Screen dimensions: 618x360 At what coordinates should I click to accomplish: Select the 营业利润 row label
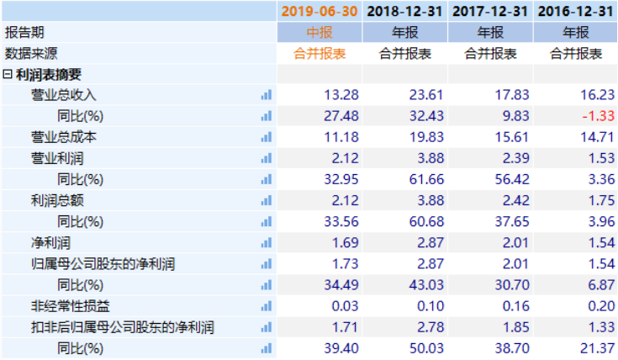pyautogui.click(x=57, y=158)
